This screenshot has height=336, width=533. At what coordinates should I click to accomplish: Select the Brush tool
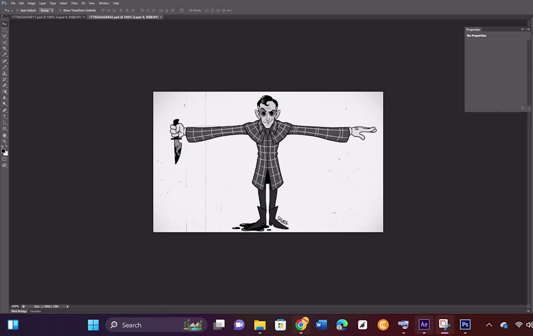click(x=4, y=66)
